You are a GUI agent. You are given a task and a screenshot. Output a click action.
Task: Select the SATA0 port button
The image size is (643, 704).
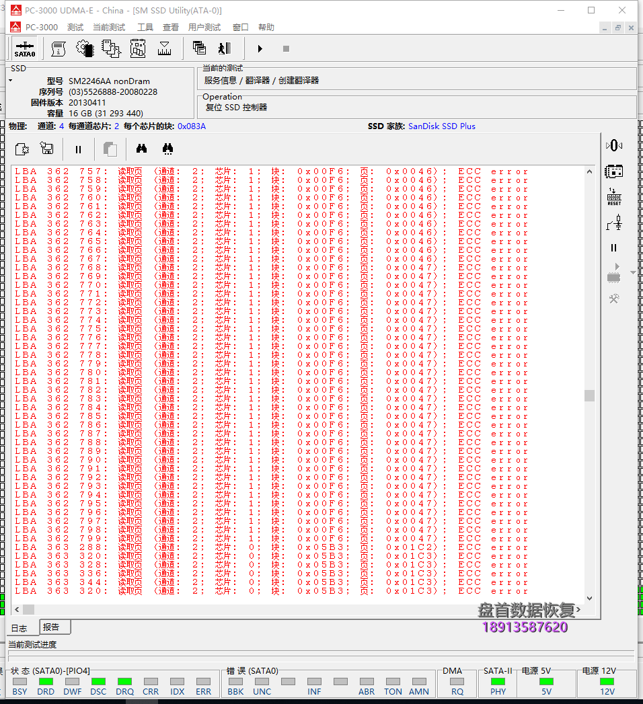click(25, 48)
